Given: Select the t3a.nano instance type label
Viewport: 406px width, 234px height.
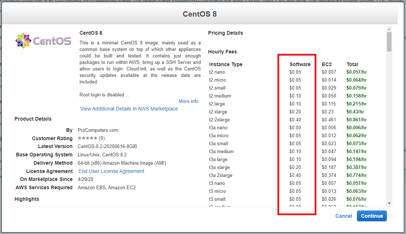Looking at the screenshot, I should 218,127.
